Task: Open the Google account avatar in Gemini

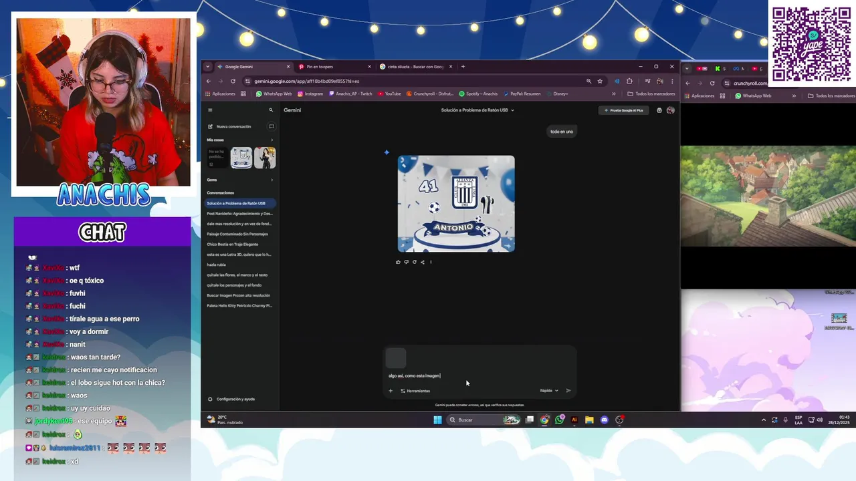Action: tap(671, 110)
